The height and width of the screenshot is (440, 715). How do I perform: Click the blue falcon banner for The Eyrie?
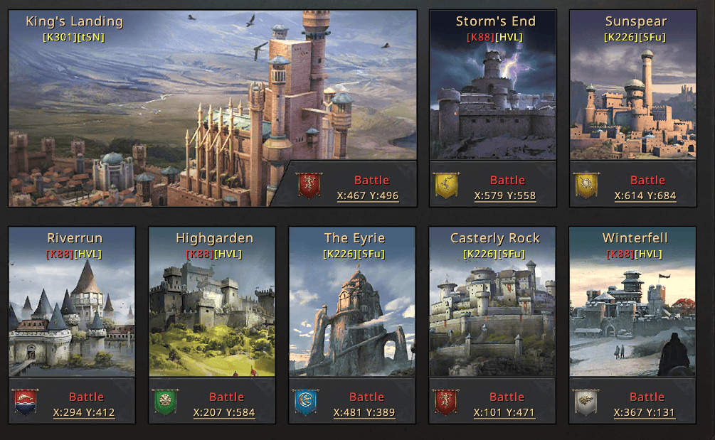305,402
